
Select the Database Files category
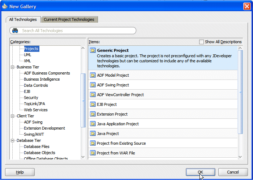pos(37,147)
